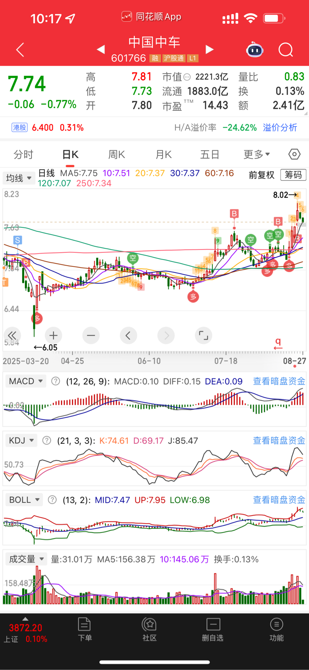This screenshot has height=670, width=309.
Task: Tap the current price 7.74
Action: 27,84
